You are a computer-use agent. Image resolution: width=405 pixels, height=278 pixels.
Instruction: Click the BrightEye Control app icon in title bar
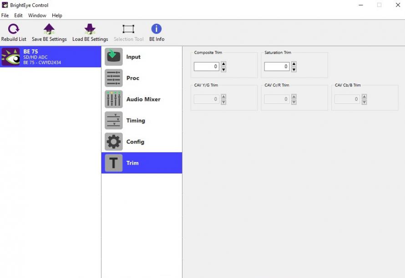click(5, 5)
